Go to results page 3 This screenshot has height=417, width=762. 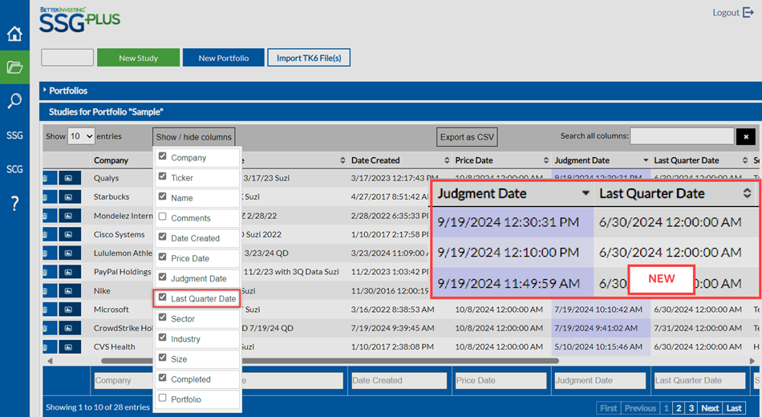(x=691, y=408)
